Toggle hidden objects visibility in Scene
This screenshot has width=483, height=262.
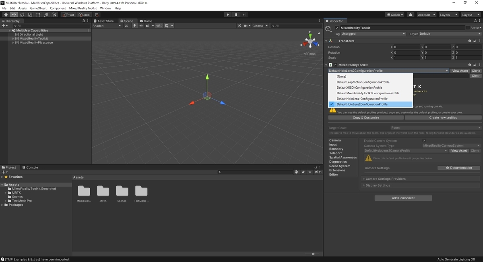[x=159, y=26]
